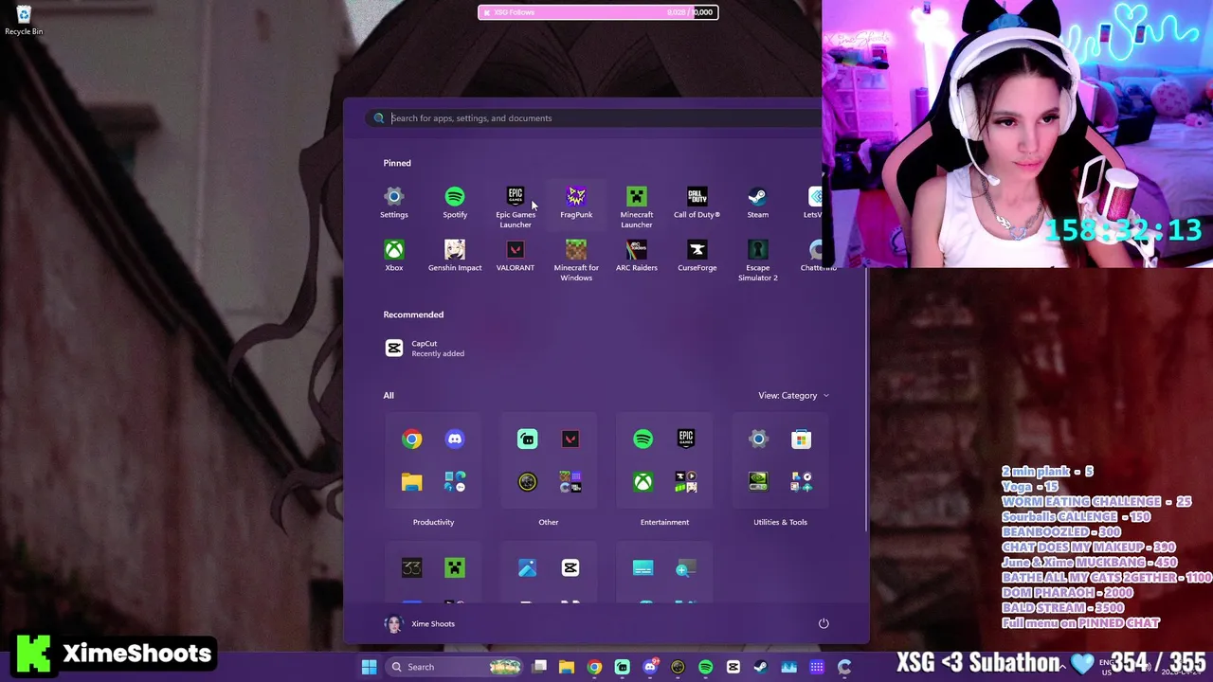Open the Photos app icon in All apps
1213x682 pixels.
(527, 568)
